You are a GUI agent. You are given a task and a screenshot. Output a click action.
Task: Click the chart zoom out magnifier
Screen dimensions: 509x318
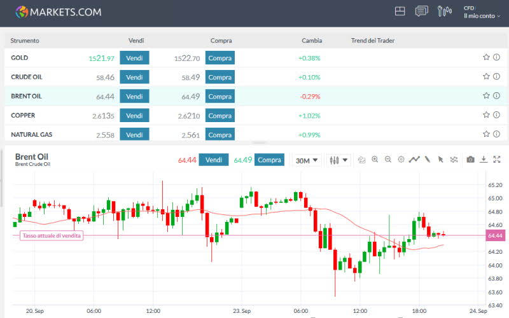tap(387, 160)
